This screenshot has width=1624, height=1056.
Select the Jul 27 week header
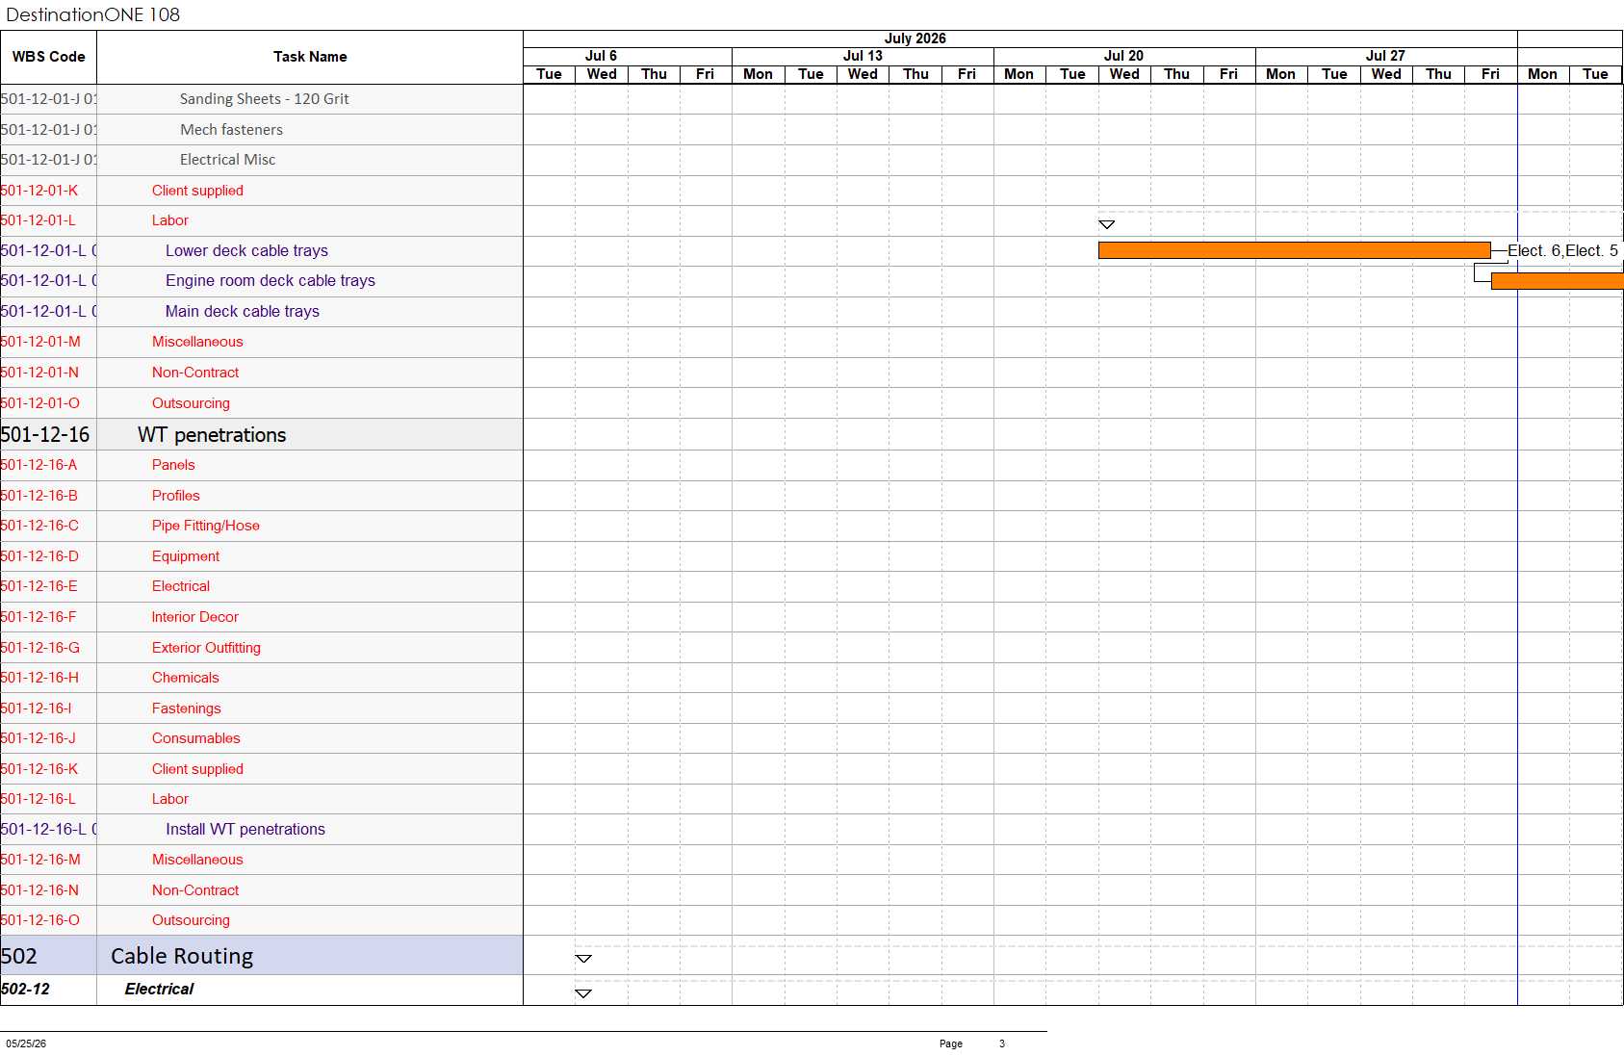[1386, 56]
